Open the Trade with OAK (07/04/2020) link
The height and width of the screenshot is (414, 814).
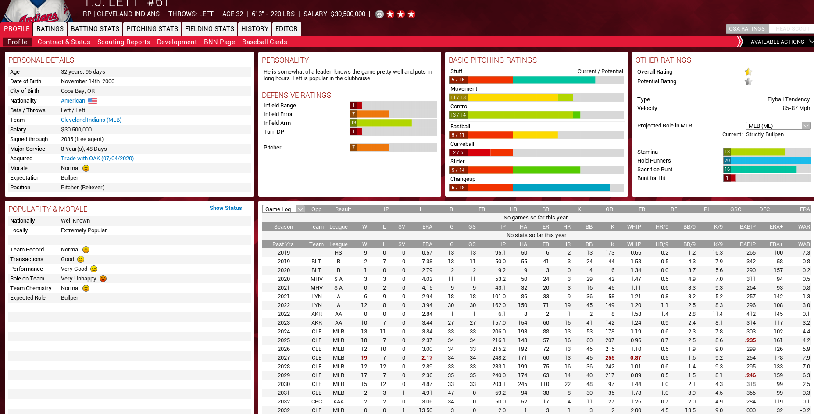click(97, 159)
